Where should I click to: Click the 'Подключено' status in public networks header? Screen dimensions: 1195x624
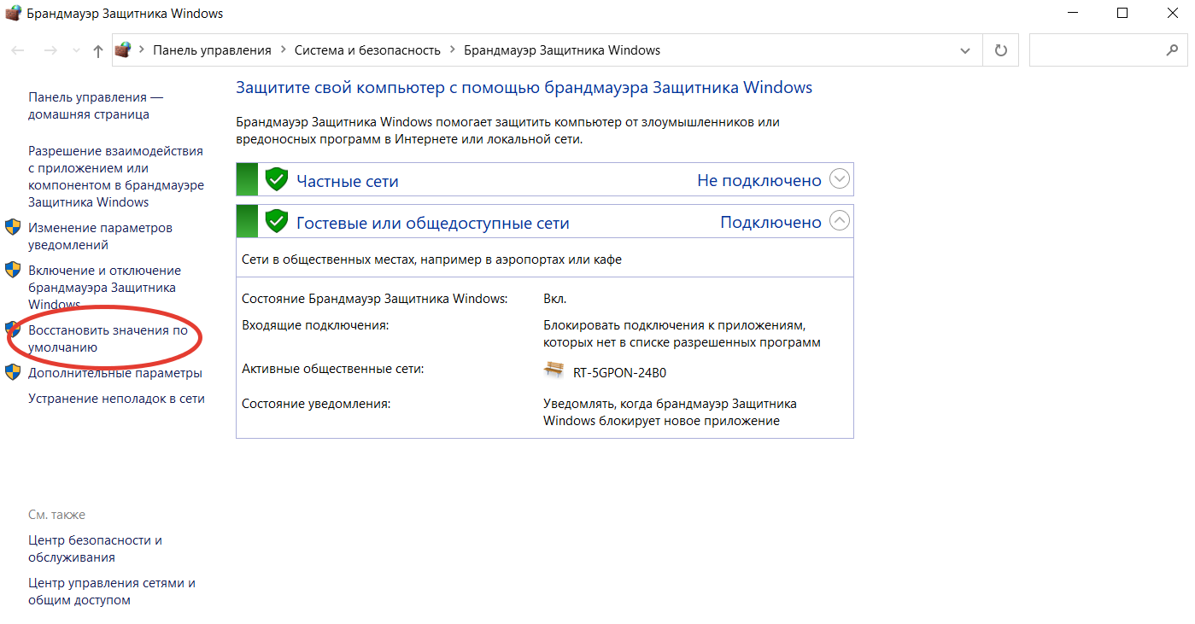[x=770, y=222]
